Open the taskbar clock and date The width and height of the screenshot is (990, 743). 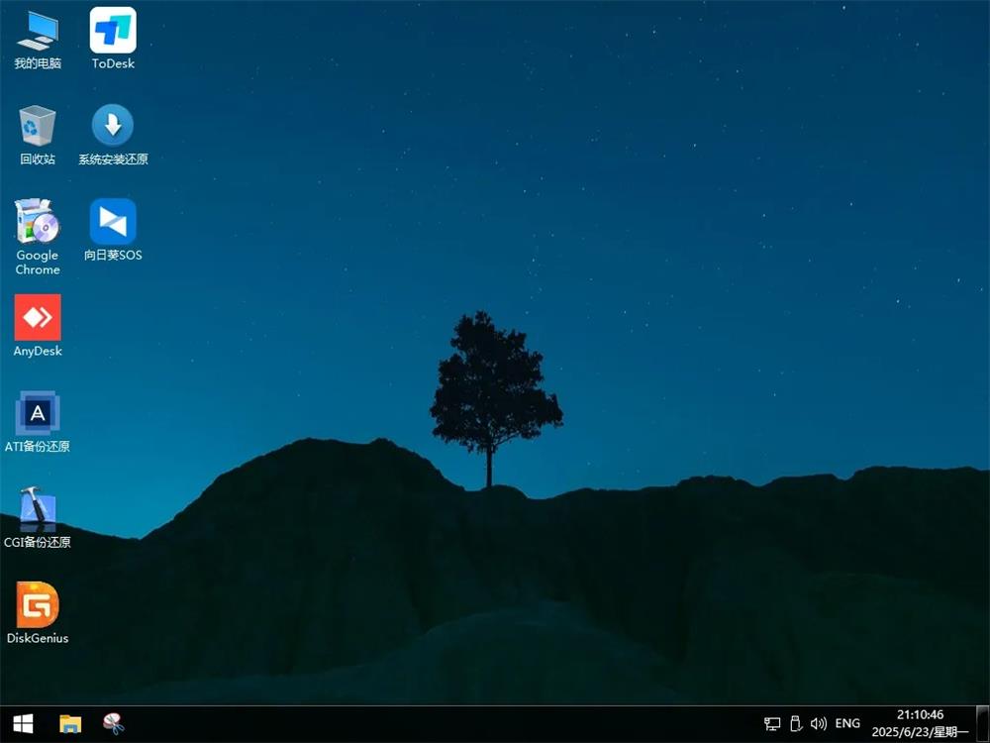920,723
